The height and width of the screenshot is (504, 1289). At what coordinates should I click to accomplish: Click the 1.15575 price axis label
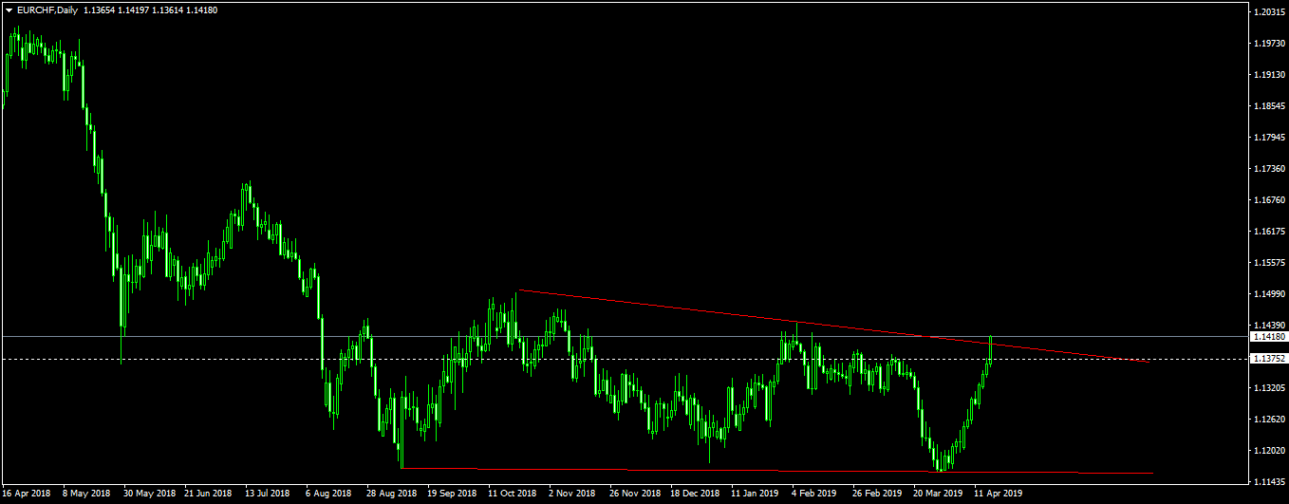pyautogui.click(x=1268, y=263)
